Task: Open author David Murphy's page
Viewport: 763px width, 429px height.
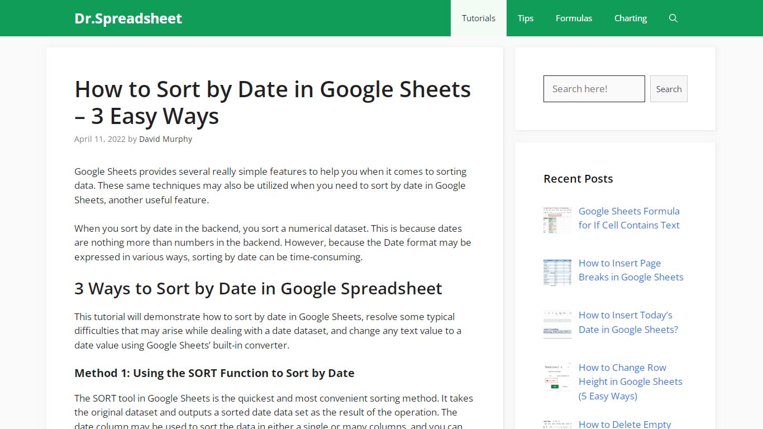Action: click(165, 139)
